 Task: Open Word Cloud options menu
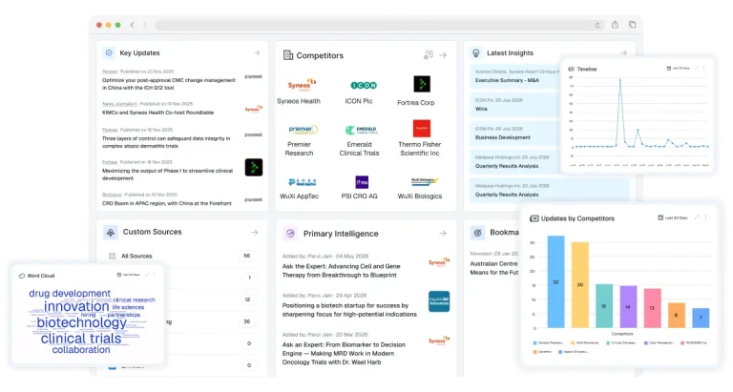154,275
